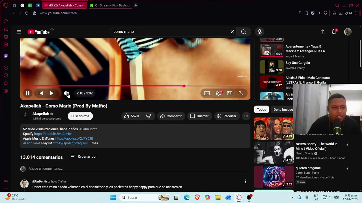Go to the previous video
Screen dimensions: 362x203
[41, 93]
